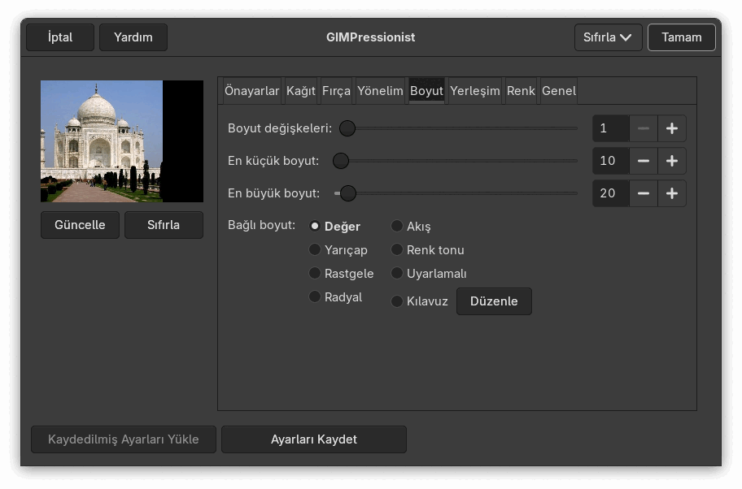
Task: Decrease En küçük boyut with minus
Action: [643, 161]
